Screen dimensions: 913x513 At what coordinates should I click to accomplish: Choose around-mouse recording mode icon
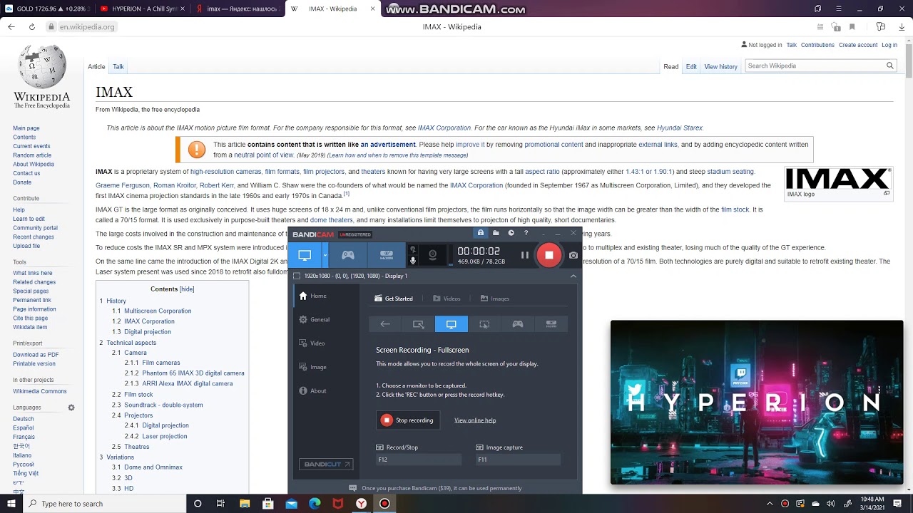tap(484, 324)
